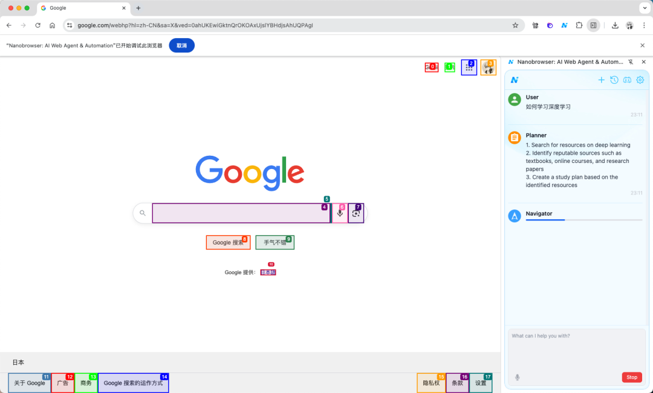Go to the browser home page

(52, 25)
